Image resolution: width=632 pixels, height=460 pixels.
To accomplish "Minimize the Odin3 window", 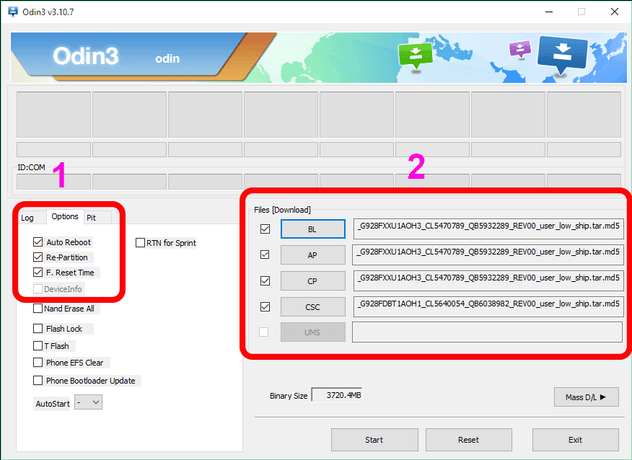I will pos(548,12).
